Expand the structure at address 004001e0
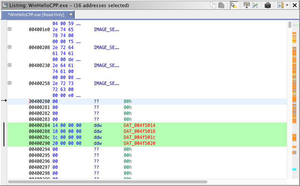 10,29
